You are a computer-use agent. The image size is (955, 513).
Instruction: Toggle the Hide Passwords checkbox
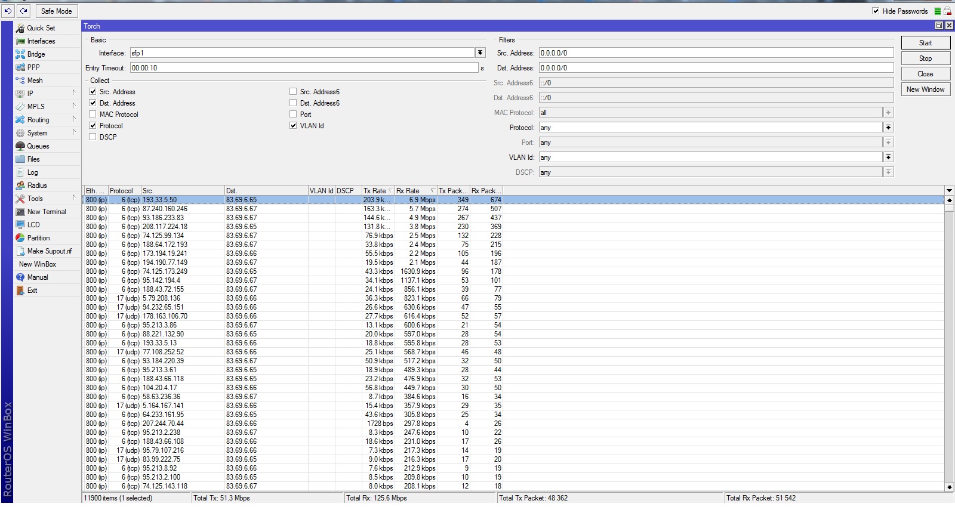pos(876,11)
